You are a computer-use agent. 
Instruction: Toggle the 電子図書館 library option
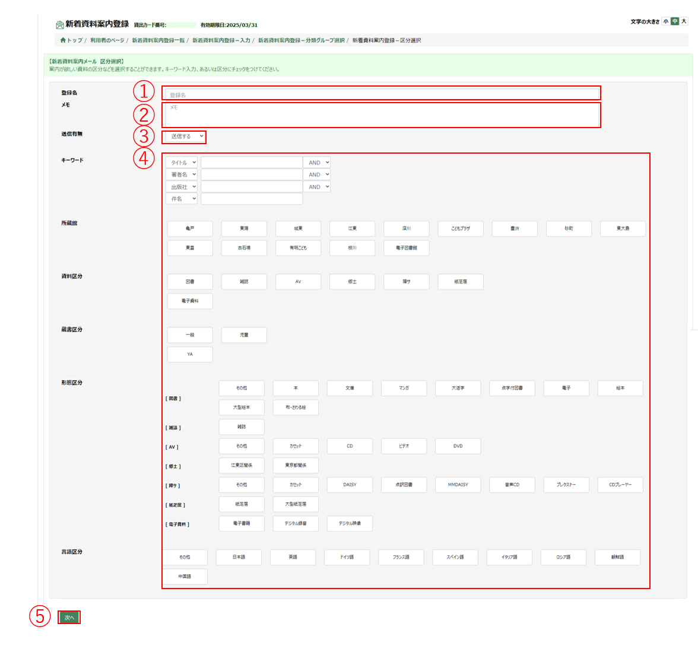pyautogui.click(x=406, y=248)
